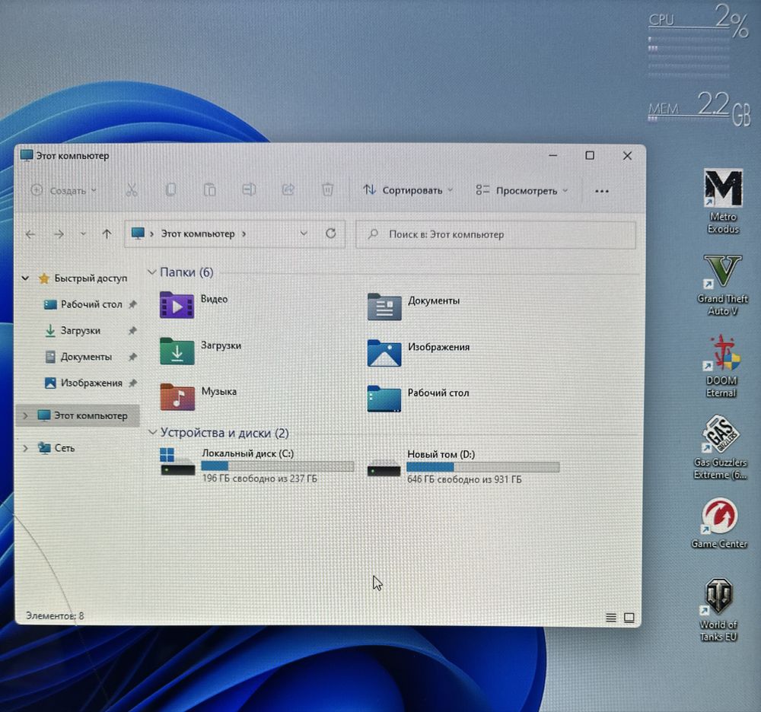
Task: Select Game Center desktop shortcut
Action: point(719,523)
